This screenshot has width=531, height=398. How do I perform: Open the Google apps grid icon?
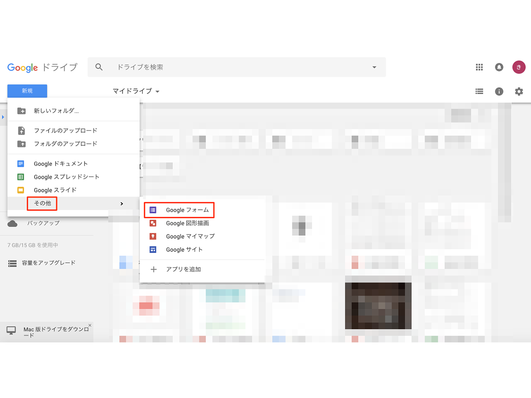(479, 67)
